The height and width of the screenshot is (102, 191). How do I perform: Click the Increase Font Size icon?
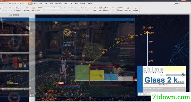pos(62,8)
